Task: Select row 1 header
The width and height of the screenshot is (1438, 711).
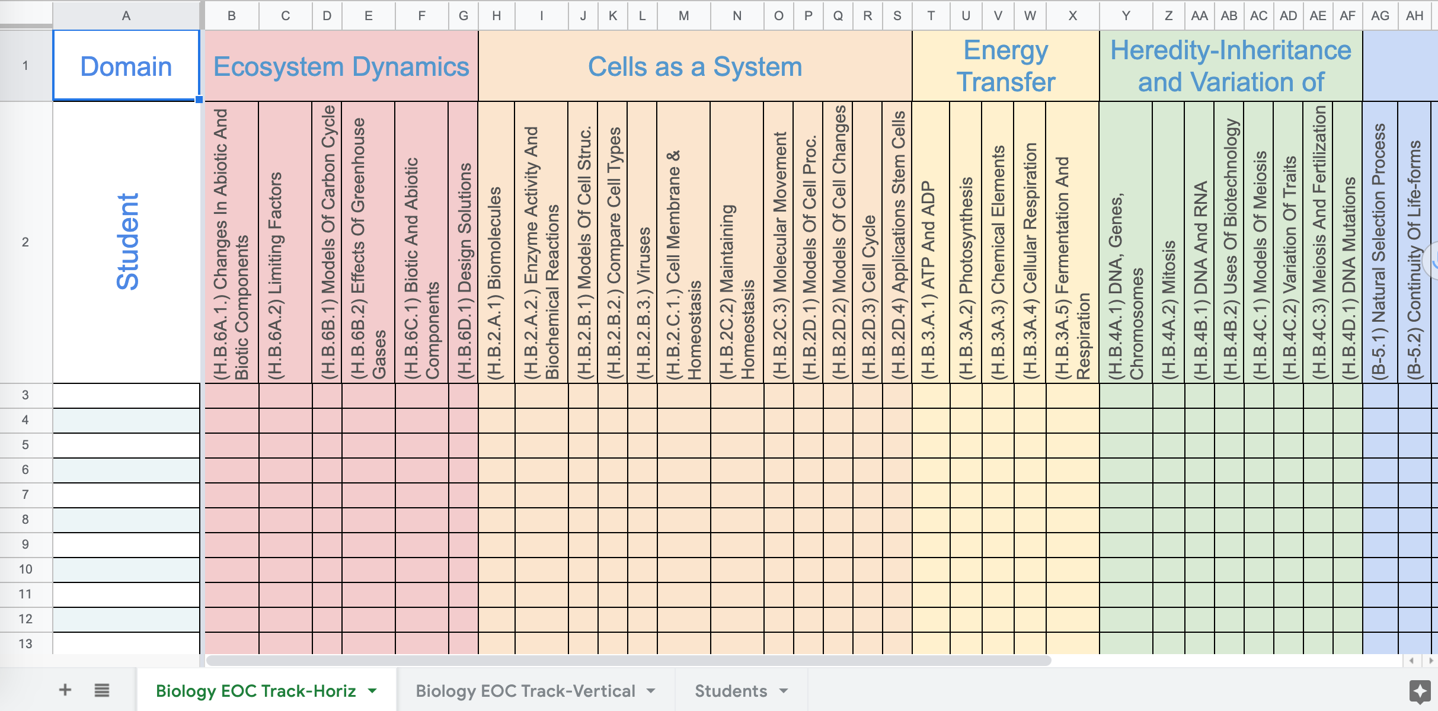Action: coord(25,66)
